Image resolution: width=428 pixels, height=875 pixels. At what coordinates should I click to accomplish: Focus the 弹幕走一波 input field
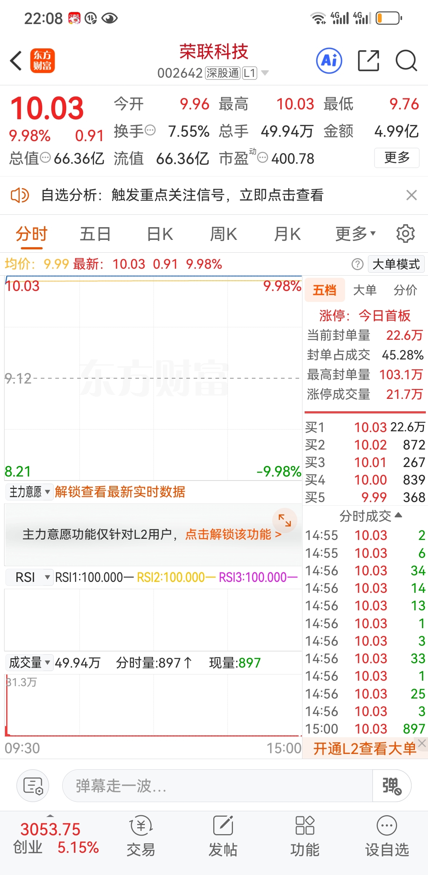(218, 786)
